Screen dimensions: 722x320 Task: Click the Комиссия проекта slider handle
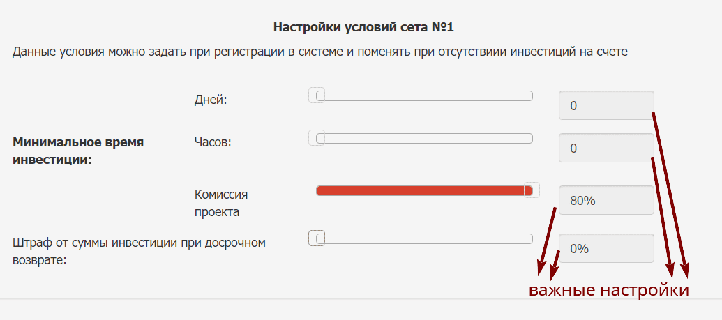(532, 190)
